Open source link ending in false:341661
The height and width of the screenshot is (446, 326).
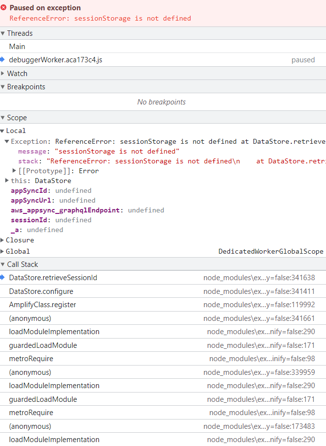(259, 318)
